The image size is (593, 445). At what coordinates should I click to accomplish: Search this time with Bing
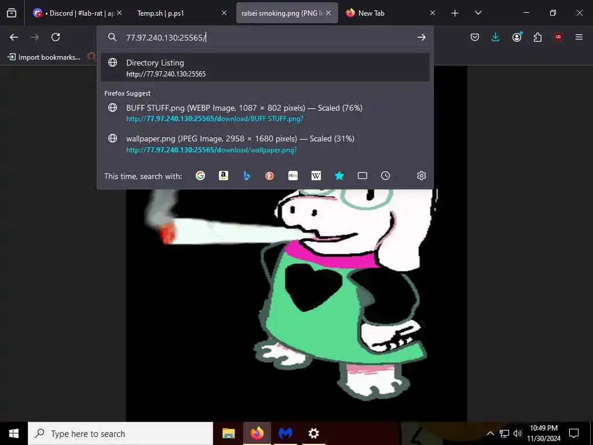tap(247, 176)
